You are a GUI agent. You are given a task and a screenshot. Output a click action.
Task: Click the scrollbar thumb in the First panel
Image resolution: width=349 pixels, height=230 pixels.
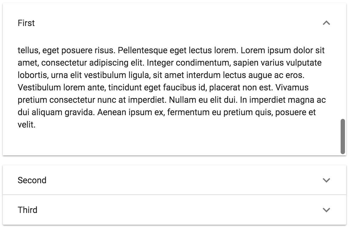coord(343,136)
